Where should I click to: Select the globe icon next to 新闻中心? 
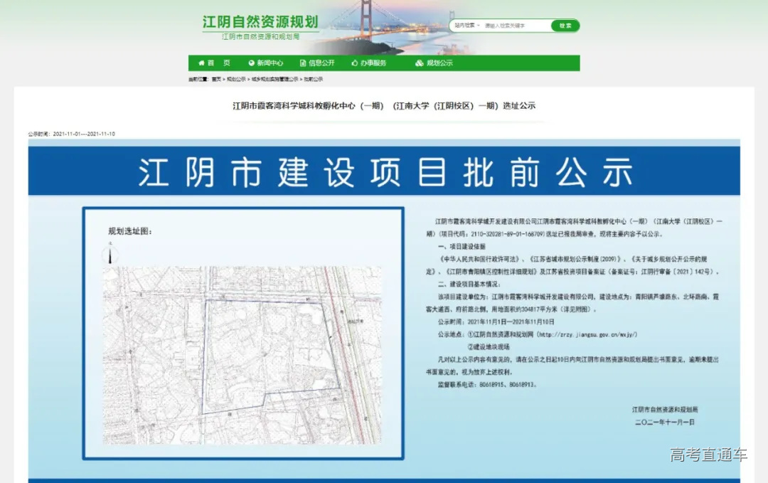pos(250,63)
